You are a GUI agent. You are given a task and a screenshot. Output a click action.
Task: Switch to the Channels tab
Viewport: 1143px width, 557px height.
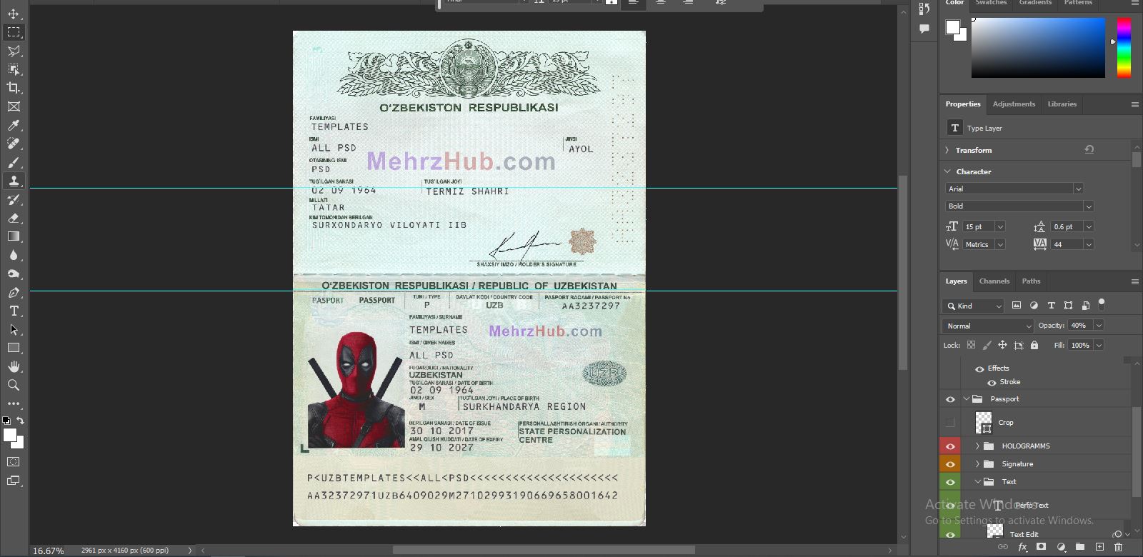point(994,281)
